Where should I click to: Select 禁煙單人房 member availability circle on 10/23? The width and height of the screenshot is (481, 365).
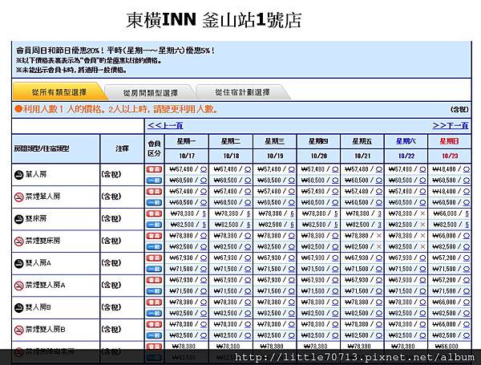coord(467,192)
